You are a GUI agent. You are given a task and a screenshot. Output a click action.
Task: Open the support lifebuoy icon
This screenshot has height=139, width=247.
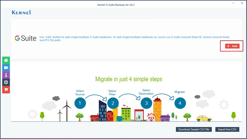tap(6, 82)
